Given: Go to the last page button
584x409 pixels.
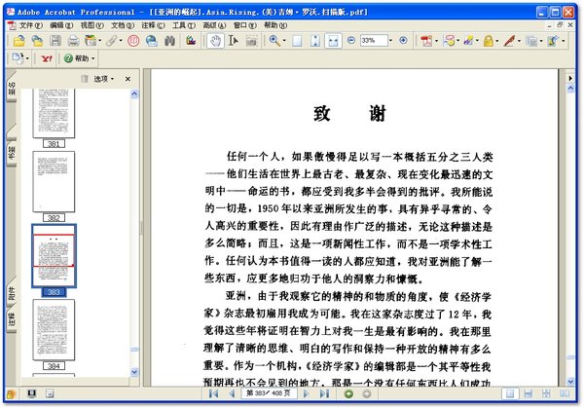Looking at the screenshot, I should (x=322, y=393).
